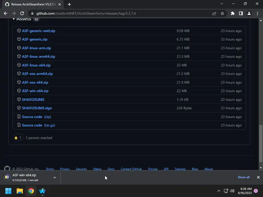The height and width of the screenshot is (197, 263).
Task: Go back using the browser back arrow
Action: 6,13
